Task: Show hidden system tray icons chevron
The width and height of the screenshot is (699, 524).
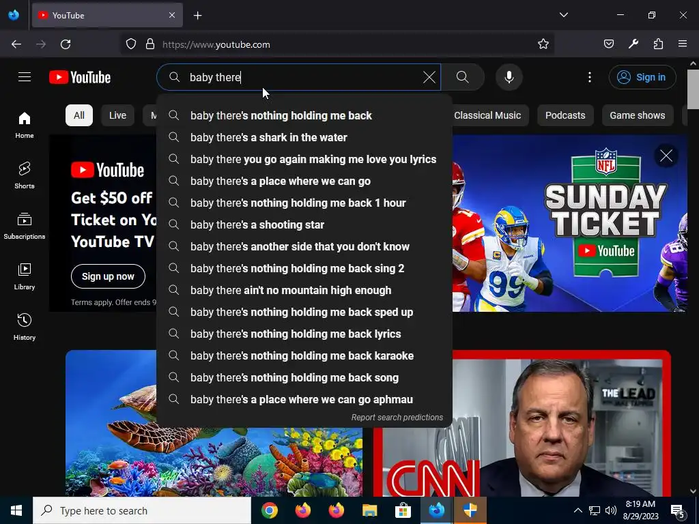Action: pyautogui.click(x=577, y=510)
